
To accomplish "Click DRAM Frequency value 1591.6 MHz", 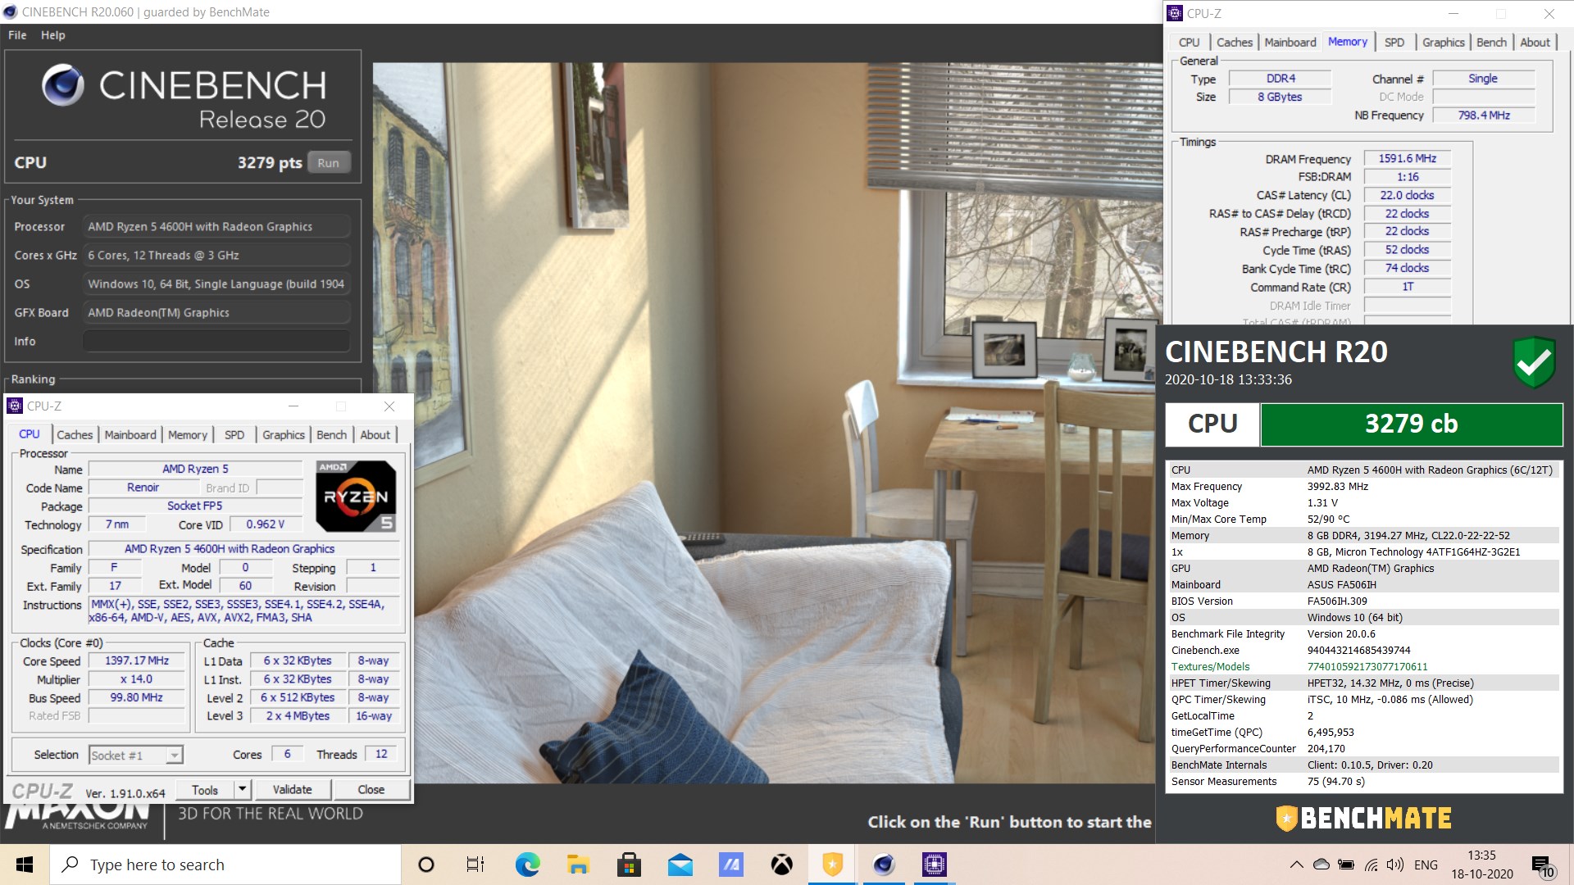I will tap(1407, 158).
